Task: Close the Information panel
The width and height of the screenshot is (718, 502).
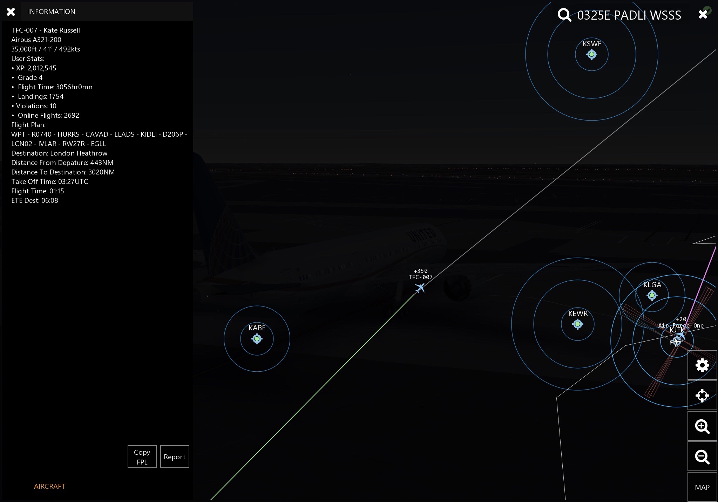Action: [x=11, y=12]
